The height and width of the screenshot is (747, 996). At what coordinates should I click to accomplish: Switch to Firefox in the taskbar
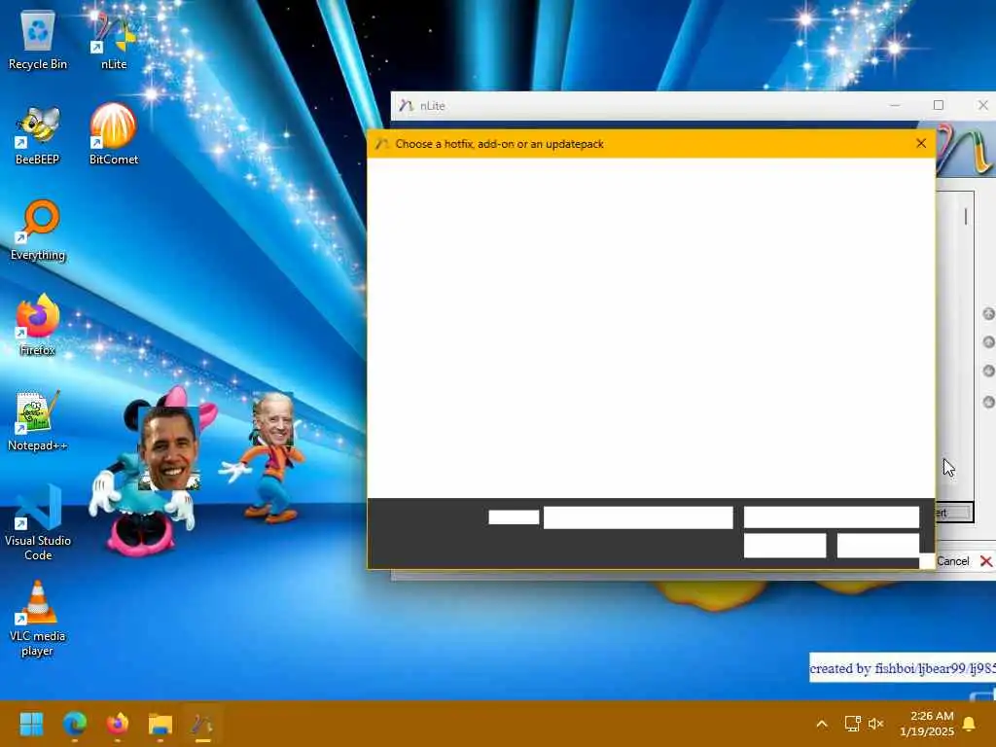click(118, 724)
